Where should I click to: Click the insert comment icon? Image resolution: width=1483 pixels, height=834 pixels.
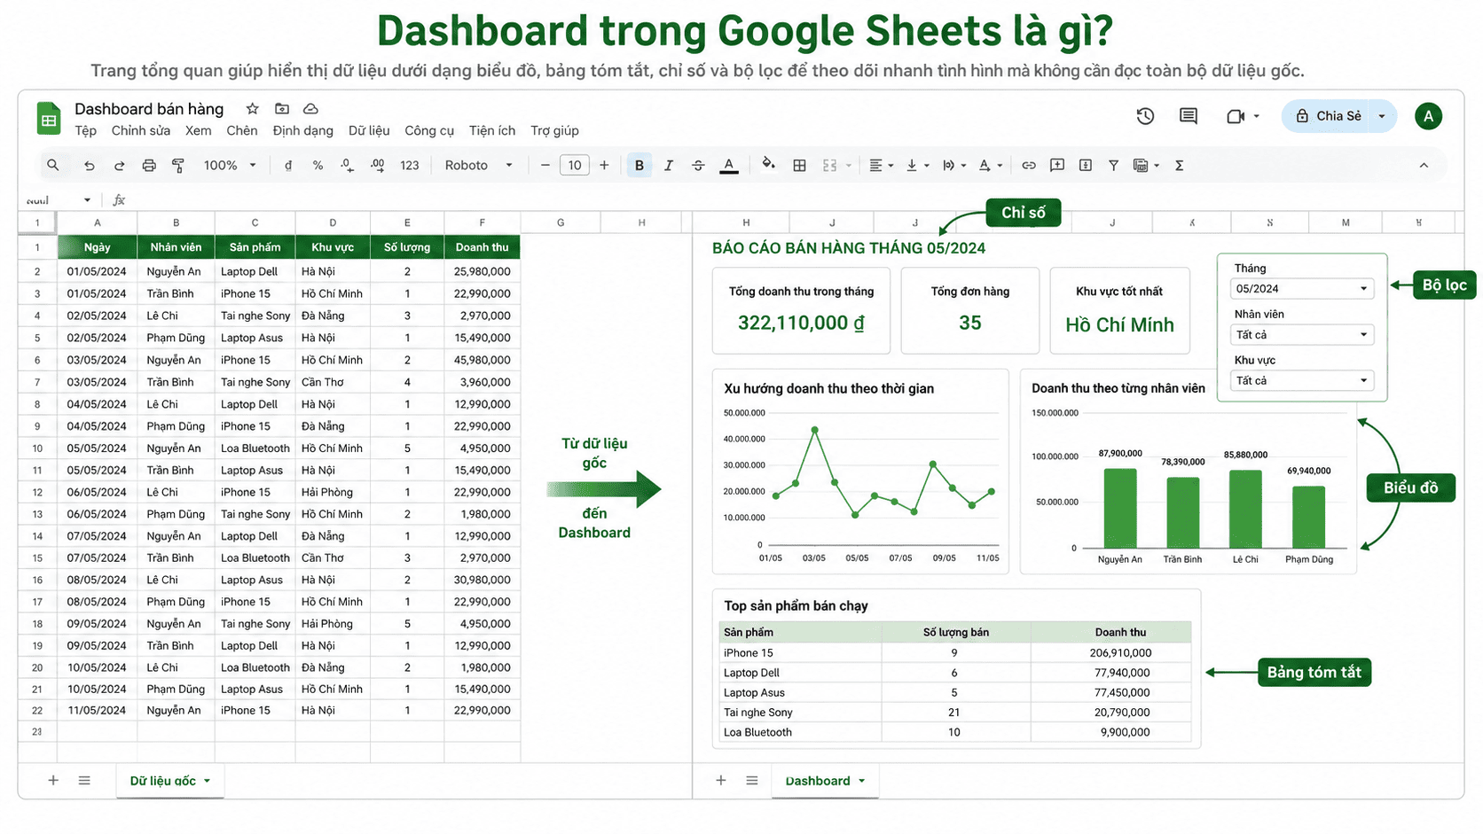[1057, 166]
